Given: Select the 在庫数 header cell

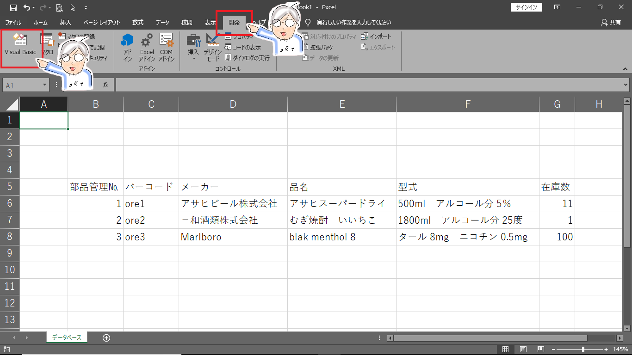Looking at the screenshot, I should point(557,187).
